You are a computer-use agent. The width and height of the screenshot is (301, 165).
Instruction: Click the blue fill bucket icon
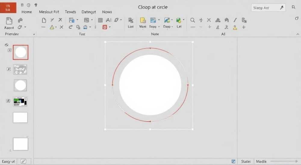pyautogui.click(x=85, y=27)
